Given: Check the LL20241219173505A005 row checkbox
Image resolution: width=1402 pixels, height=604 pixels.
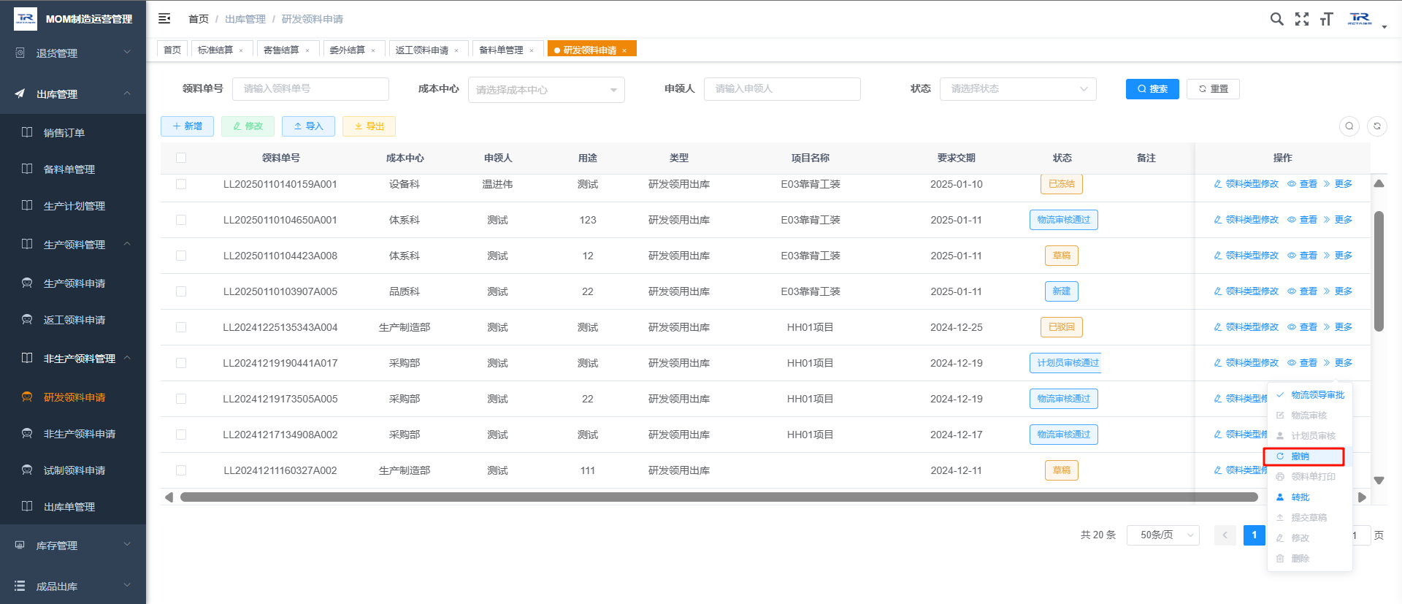Looking at the screenshot, I should point(181,399).
